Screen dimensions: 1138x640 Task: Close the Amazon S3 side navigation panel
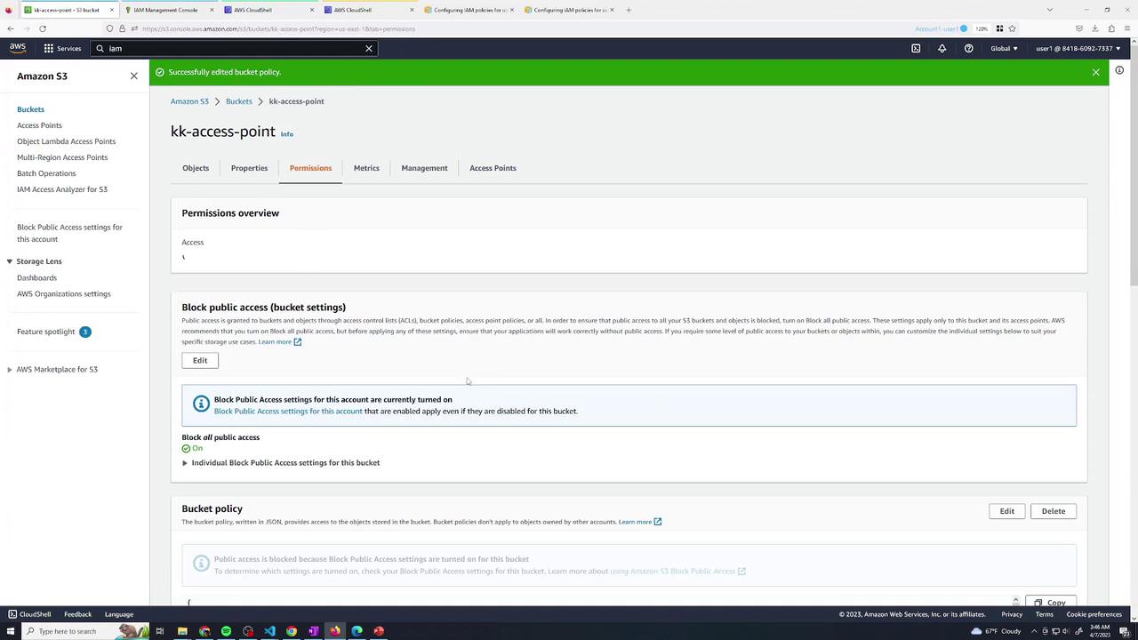point(134,76)
